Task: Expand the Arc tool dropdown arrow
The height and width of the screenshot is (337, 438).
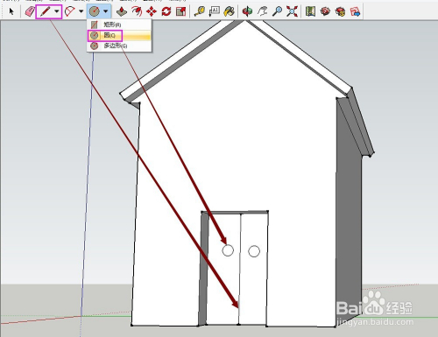Action: coord(81,11)
